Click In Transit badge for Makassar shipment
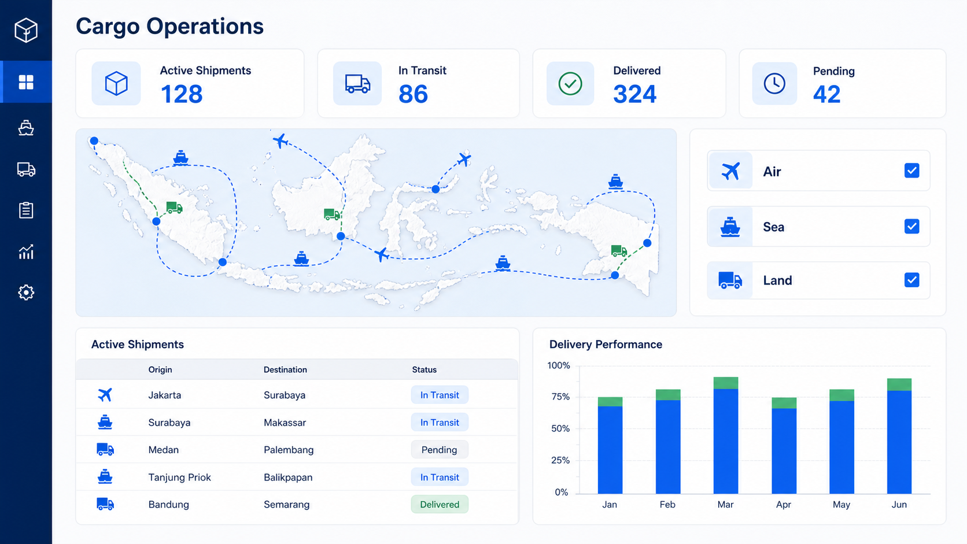The image size is (967, 544). (x=440, y=422)
